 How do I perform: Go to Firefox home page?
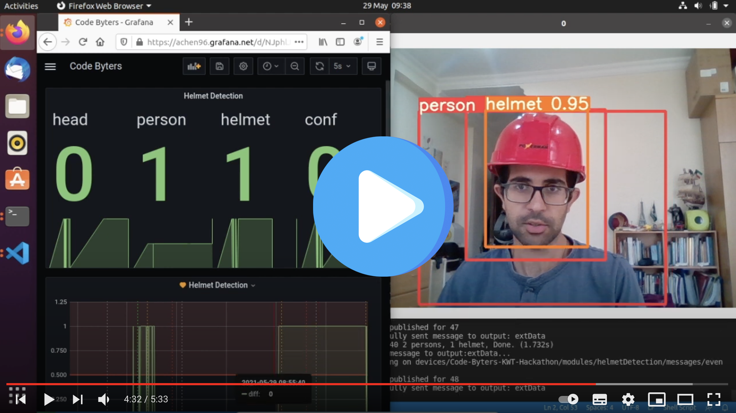pyautogui.click(x=100, y=42)
